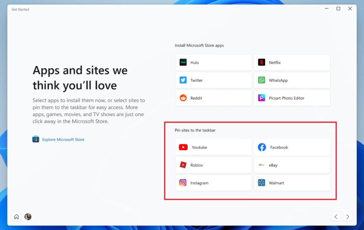This screenshot has height=230, width=364.
Task: Click the YouTube play icon
Action: (x=183, y=147)
